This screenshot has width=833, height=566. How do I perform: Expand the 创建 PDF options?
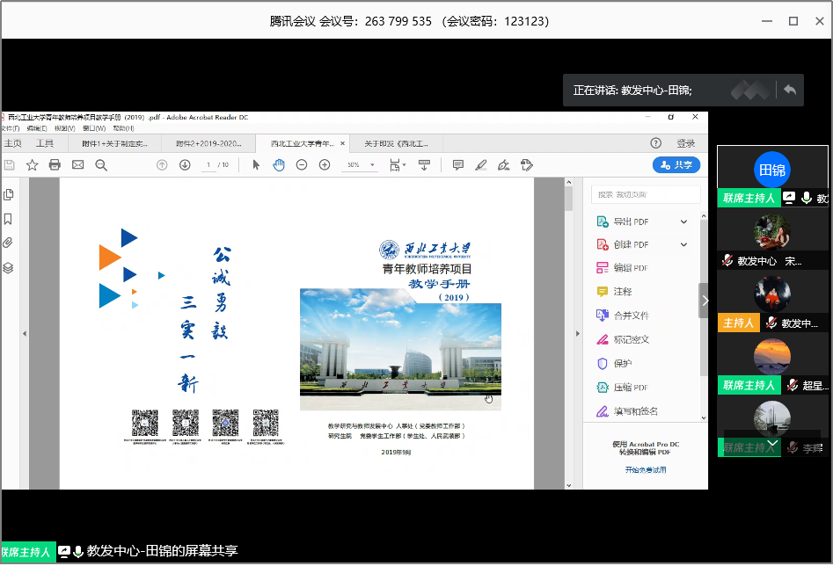click(x=683, y=244)
